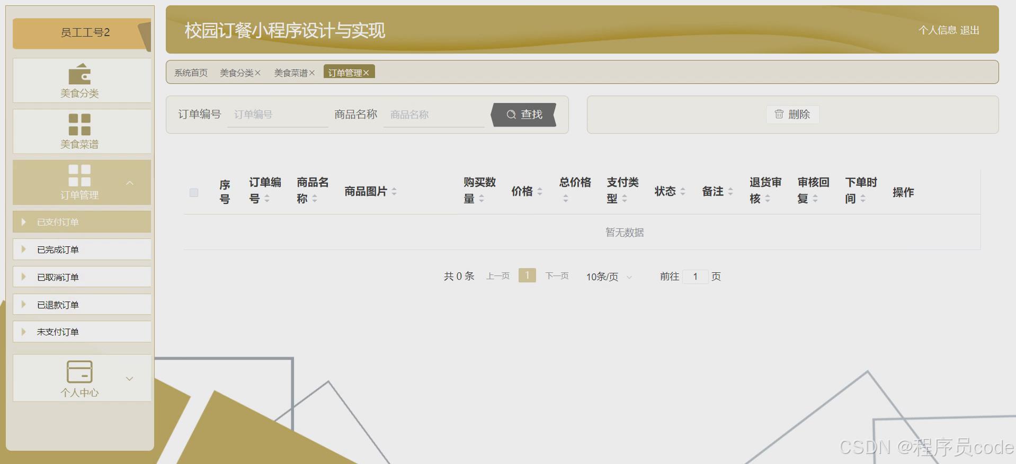Sort by 商品名称 column arrows
The height and width of the screenshot is (464, 1016).
click(x=315, y=199)
